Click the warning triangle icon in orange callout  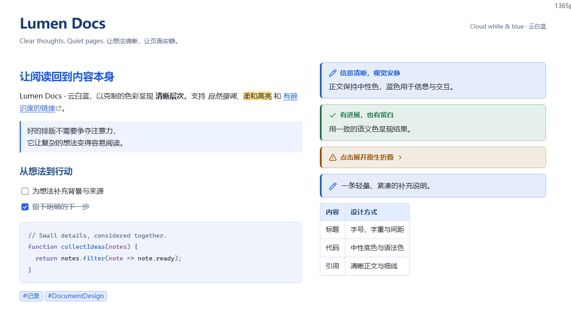tap(333, 157)
